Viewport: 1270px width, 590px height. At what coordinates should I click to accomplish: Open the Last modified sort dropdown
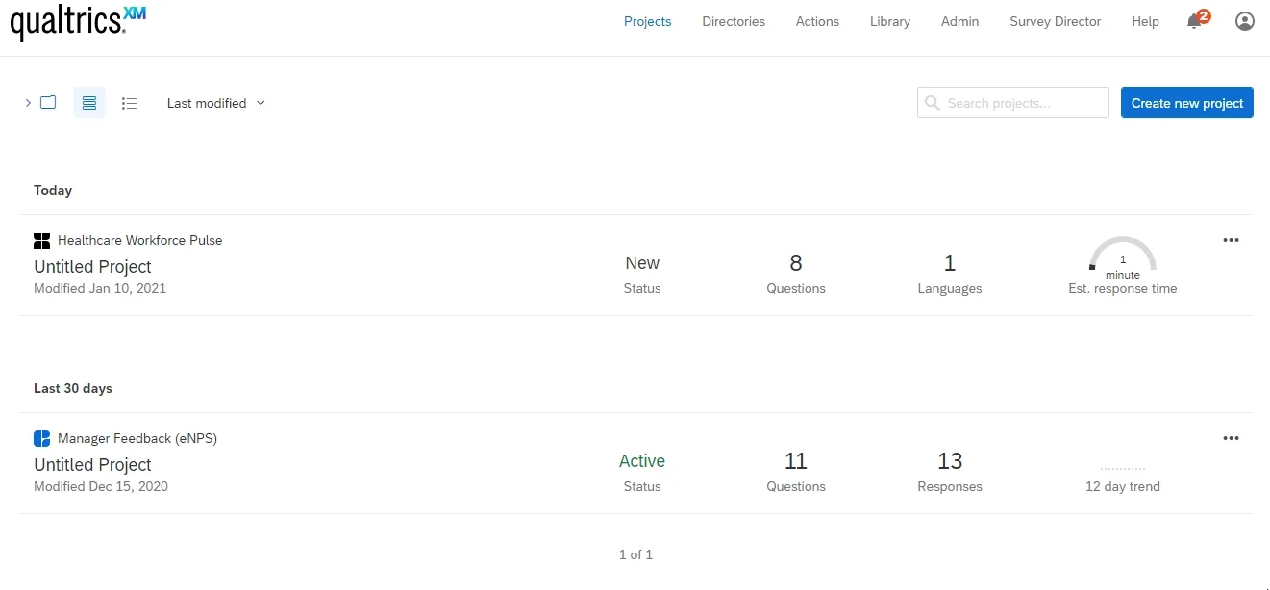click(x=216, y=103)
